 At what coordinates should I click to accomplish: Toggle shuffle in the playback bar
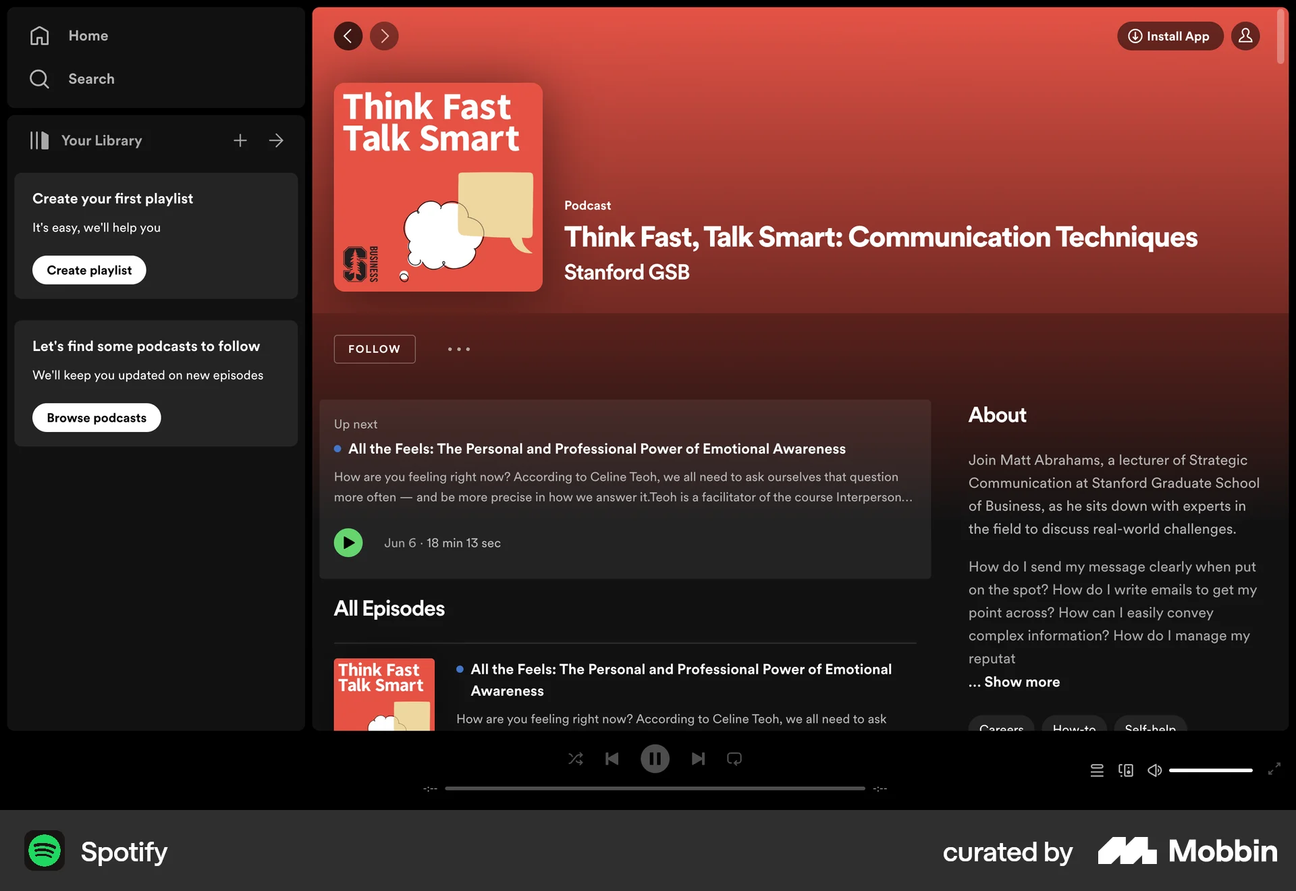(576, 759)
